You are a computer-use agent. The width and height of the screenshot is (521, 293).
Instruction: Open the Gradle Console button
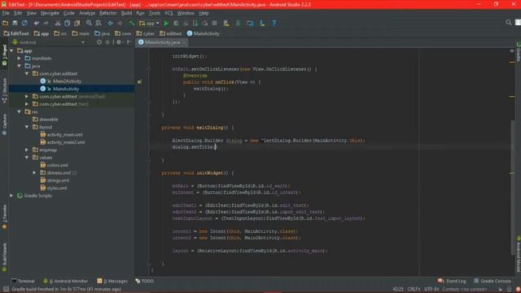pyautogui.click(x=493, y=281)
